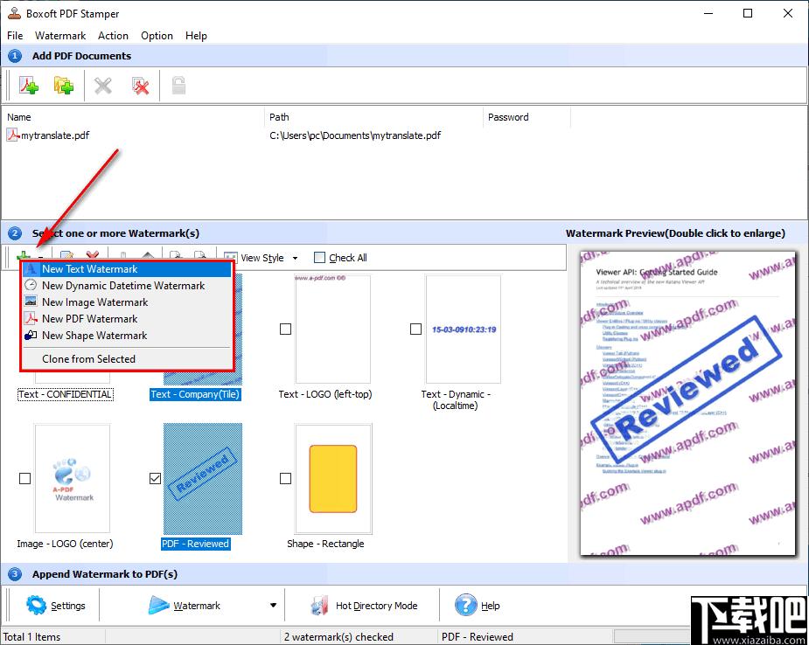Image resolution: width=809 pixels, height=645 pixels.
Task: Click the red X delete watermark icon
Action: (93, 256)
